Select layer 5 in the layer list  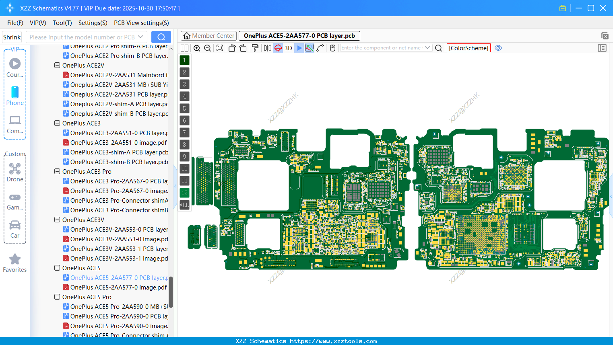(184, 108)
